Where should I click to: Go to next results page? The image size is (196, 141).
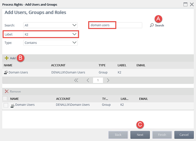pos(108,80)
